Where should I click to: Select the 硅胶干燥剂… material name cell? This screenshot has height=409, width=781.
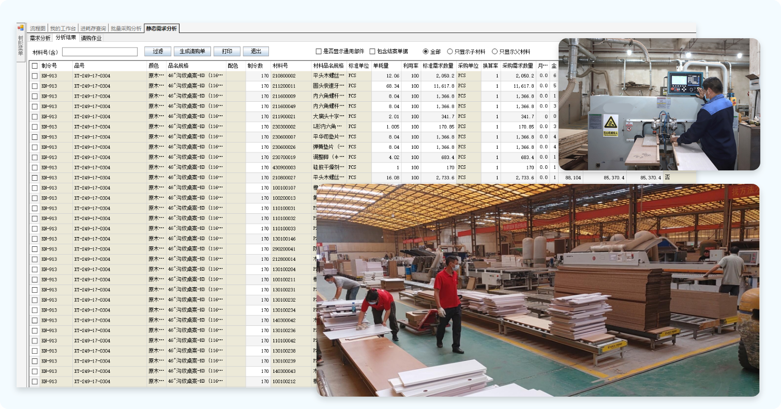pyautogui.click(x=329, y=168)
